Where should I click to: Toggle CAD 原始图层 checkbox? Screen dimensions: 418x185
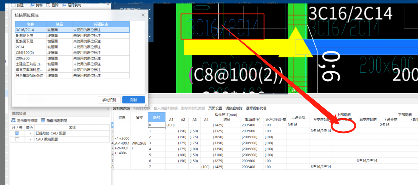17,139
